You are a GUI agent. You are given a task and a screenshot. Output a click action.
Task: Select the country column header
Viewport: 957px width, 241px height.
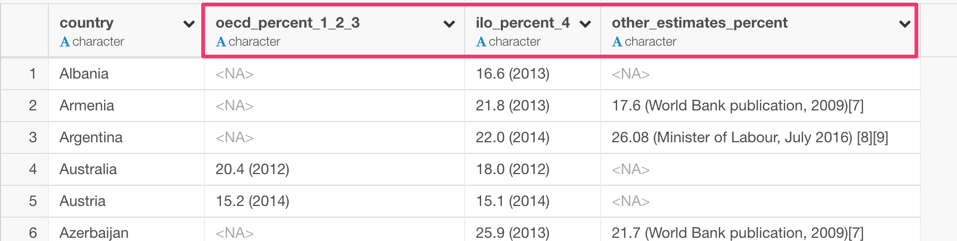coord(126,31)
